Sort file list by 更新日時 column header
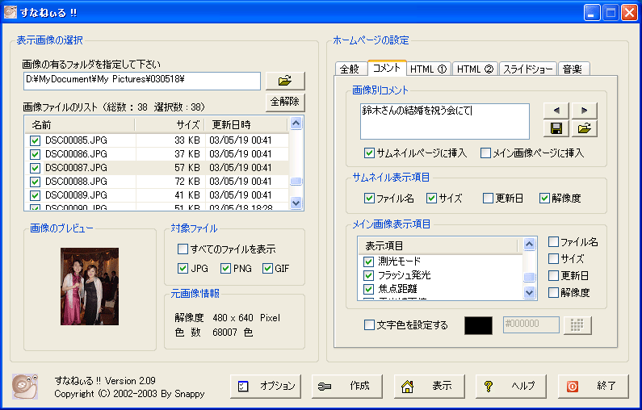Screen dimensions: 642x410 [245, 125]
